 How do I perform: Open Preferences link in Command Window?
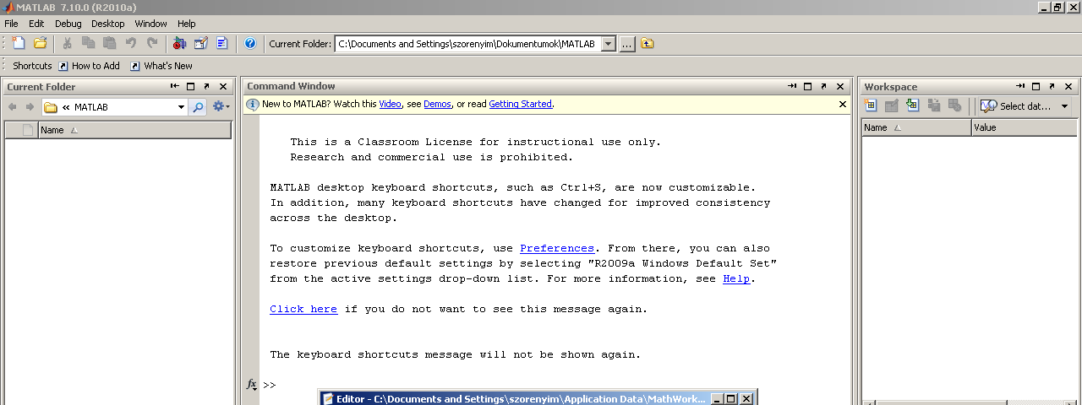pyautogui.click(x=557, y=248)
